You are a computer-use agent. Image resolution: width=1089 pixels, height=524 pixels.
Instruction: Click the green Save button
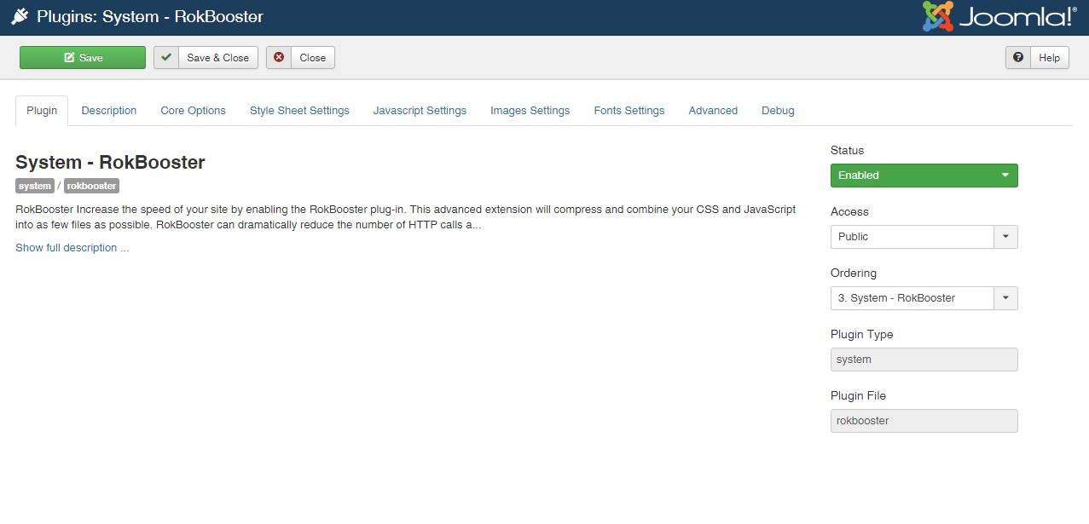[x=83, y=57]
